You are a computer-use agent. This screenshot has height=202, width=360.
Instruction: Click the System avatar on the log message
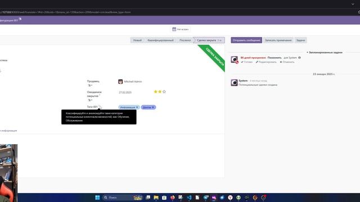pos(234,82)
